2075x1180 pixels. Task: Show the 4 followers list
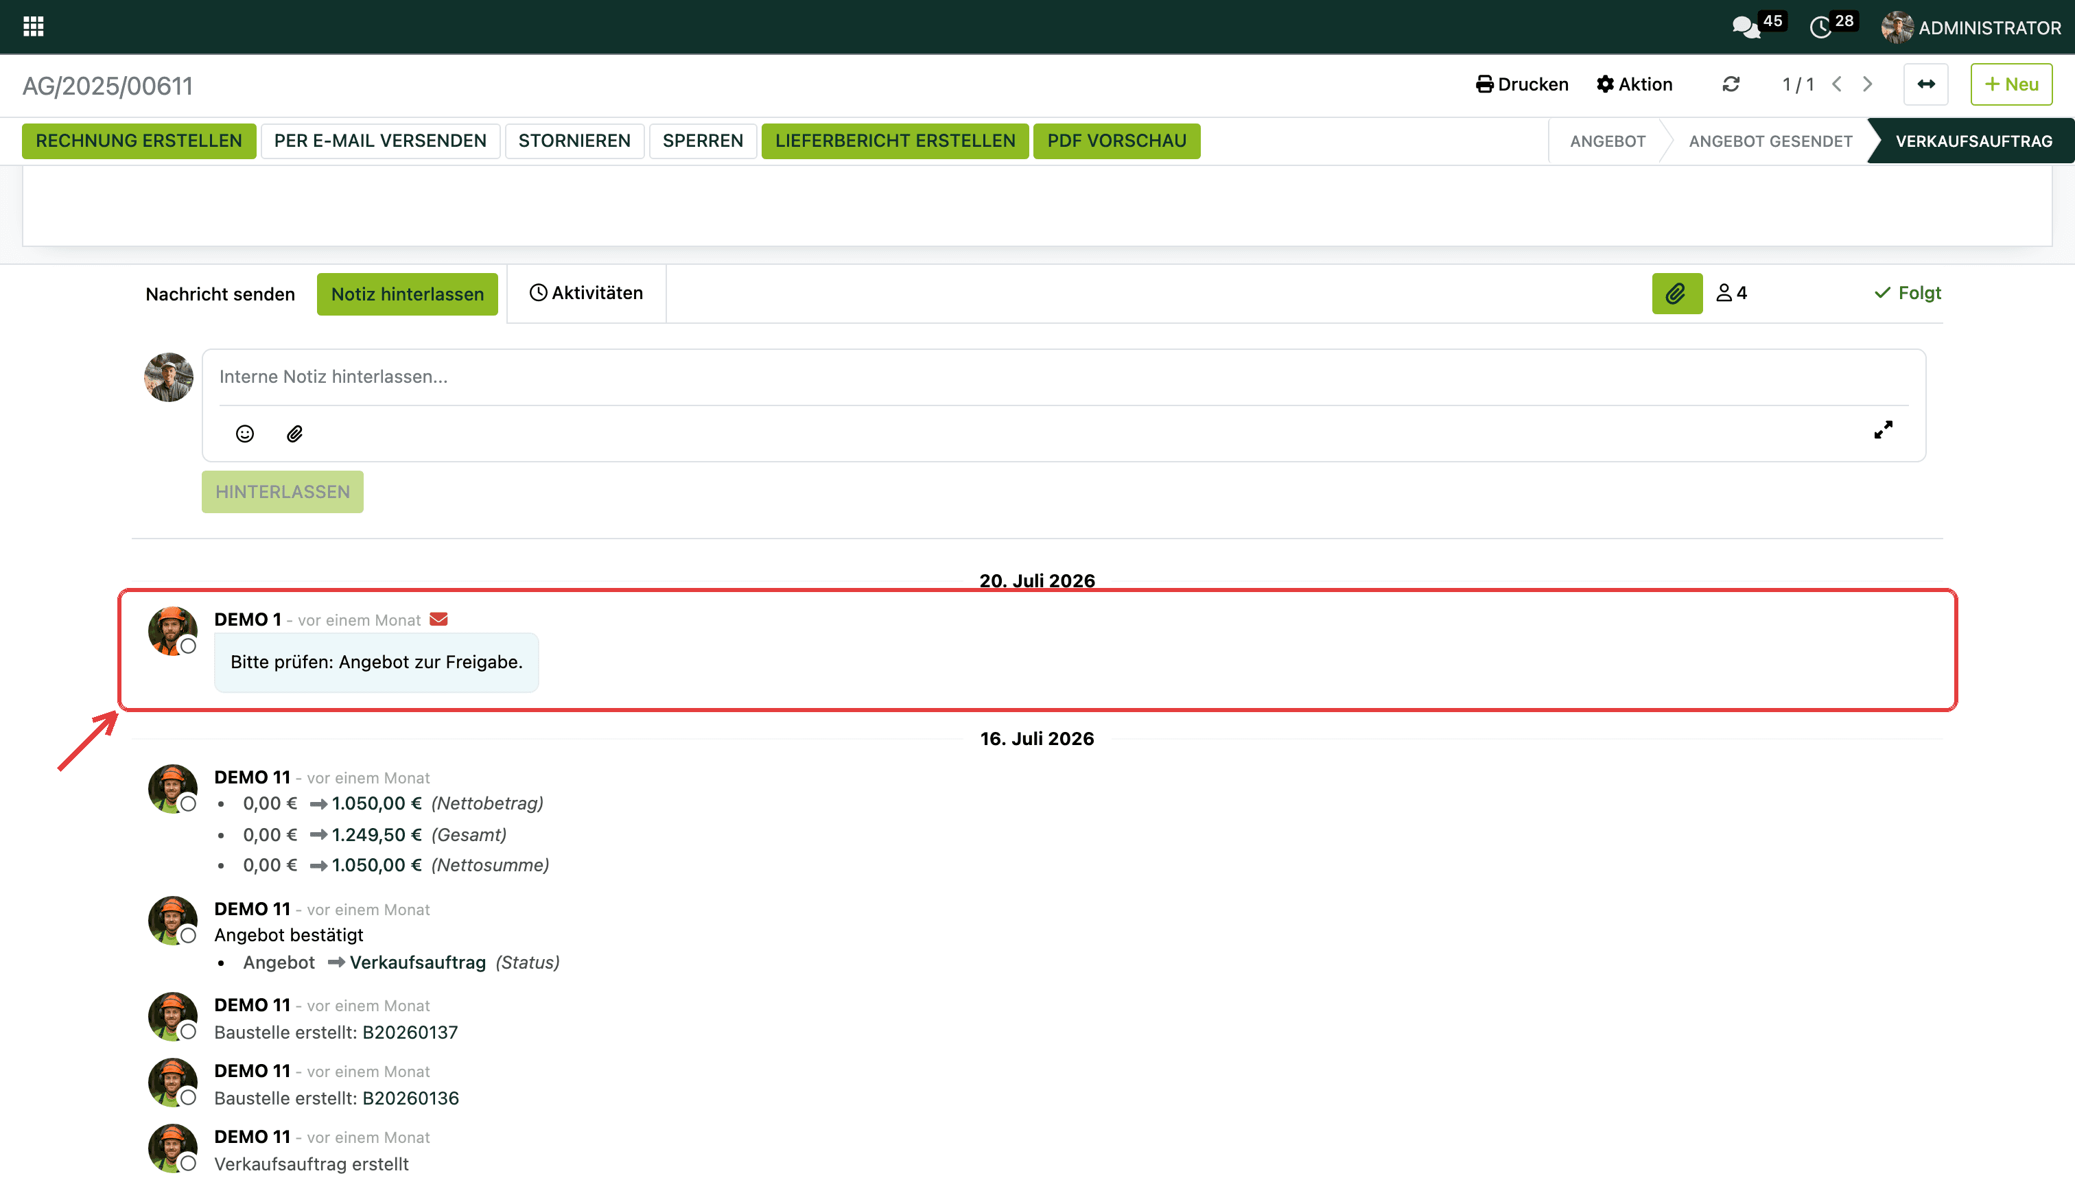coord(1731,294)
